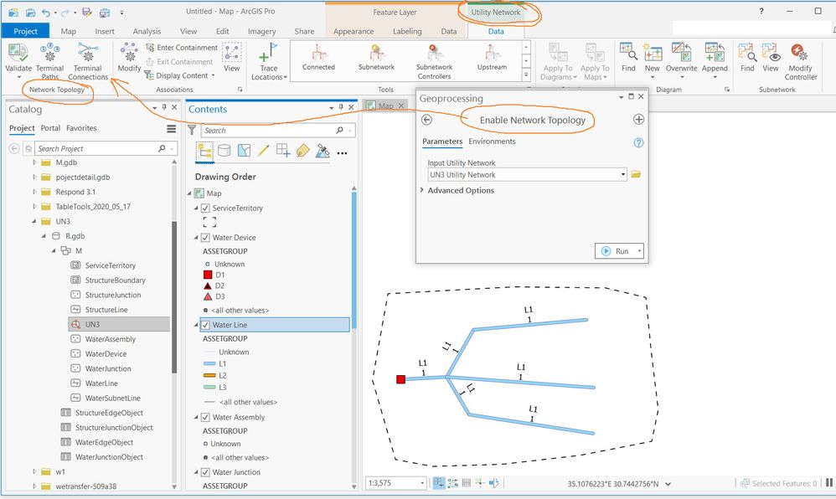The width and height of the screenshot is (836, 499).
Task: Click the Validate network topology icon
Action: pyautogui.click(x=18, y=52)
